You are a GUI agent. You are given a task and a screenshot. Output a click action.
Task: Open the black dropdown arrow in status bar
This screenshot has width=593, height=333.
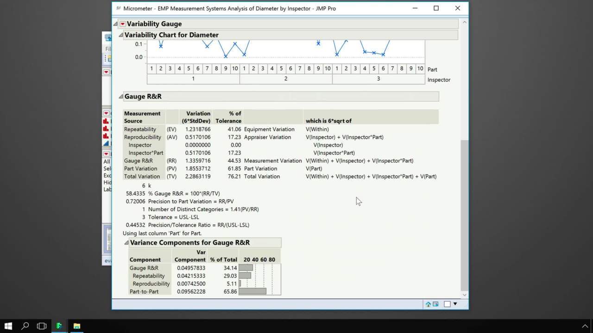455,304
